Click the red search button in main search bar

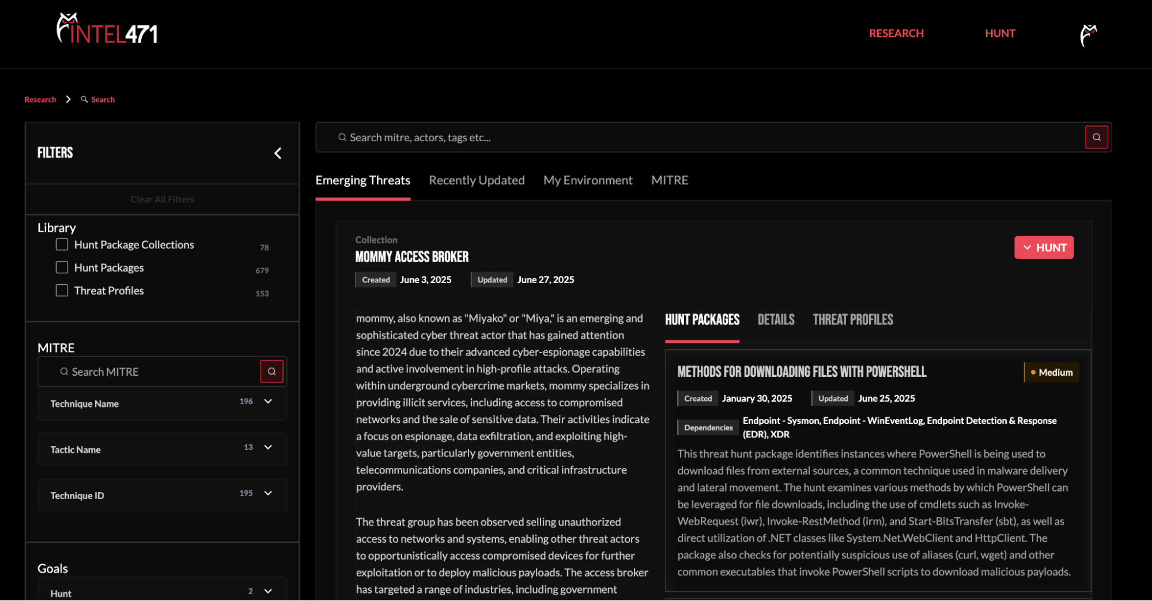(x=1096, y=137)
